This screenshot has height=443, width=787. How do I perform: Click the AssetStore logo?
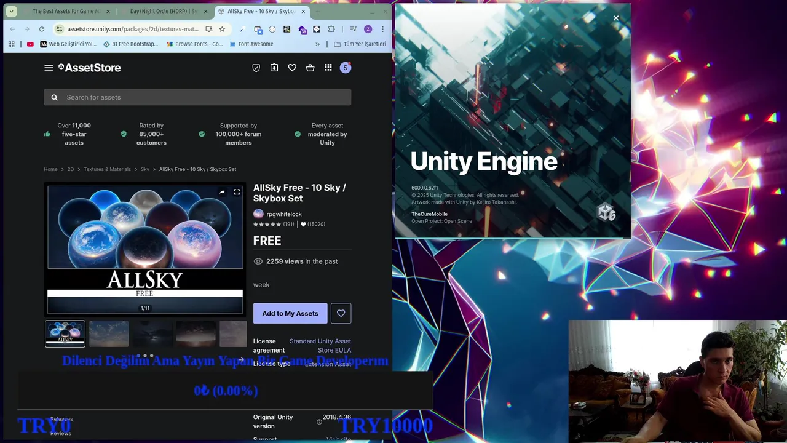pos(90,68)
